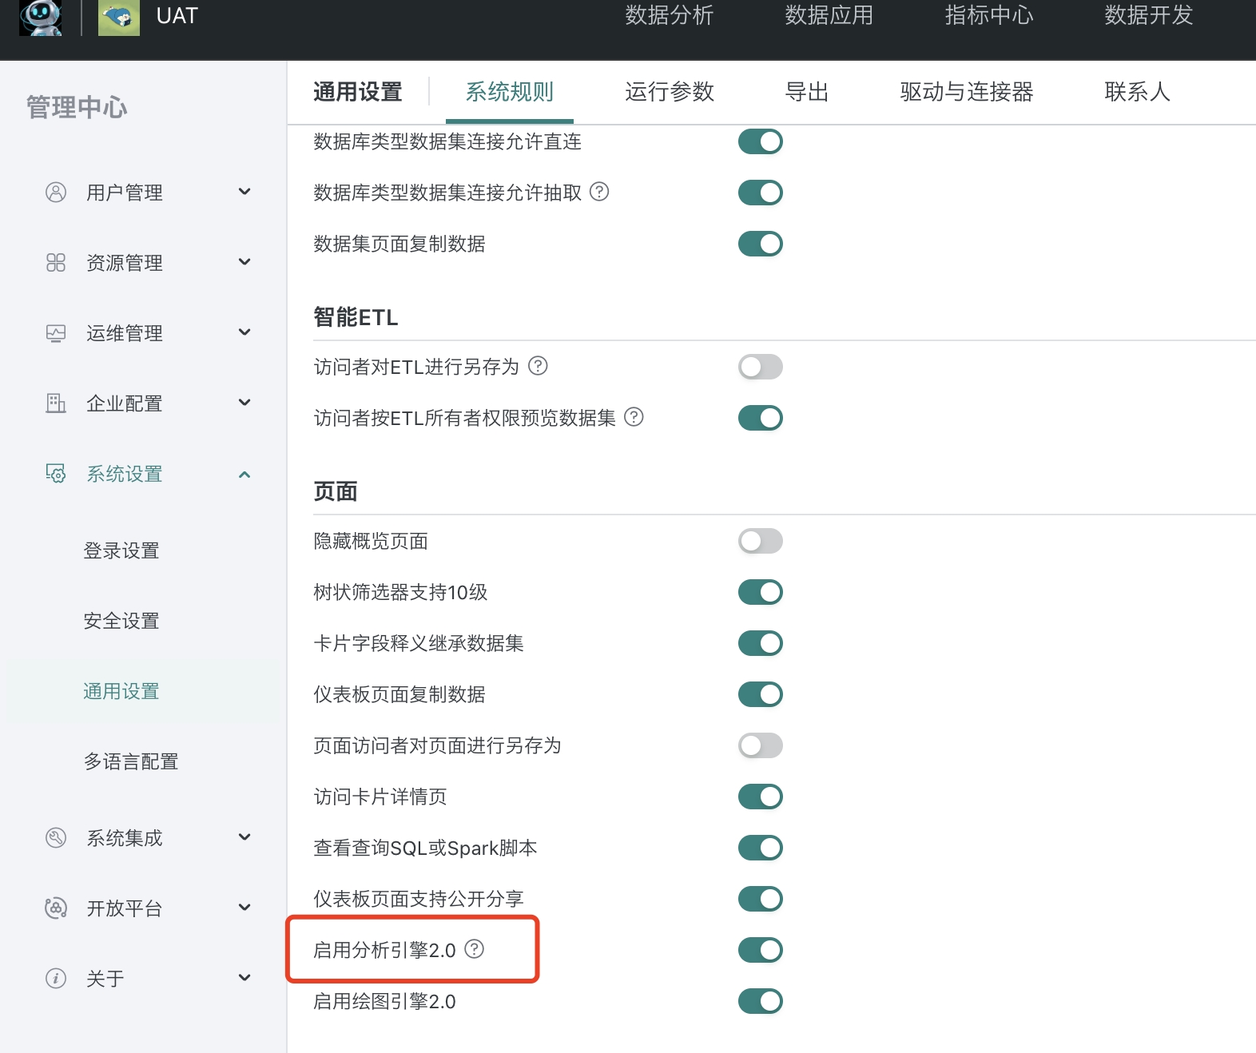Click the 用户管理 menu label
The image size is (1256, 1053).
coord(125,193)
